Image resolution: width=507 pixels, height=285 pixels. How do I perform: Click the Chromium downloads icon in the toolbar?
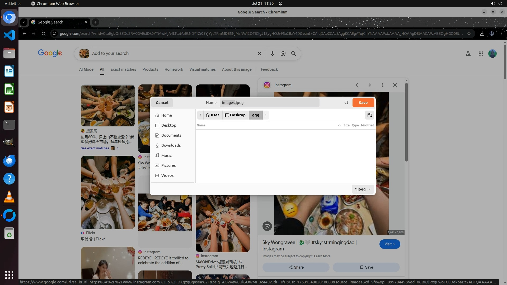[x=482, y=34]
